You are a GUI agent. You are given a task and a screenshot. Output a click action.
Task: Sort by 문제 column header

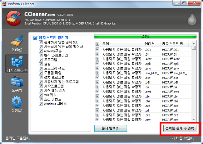122,44
